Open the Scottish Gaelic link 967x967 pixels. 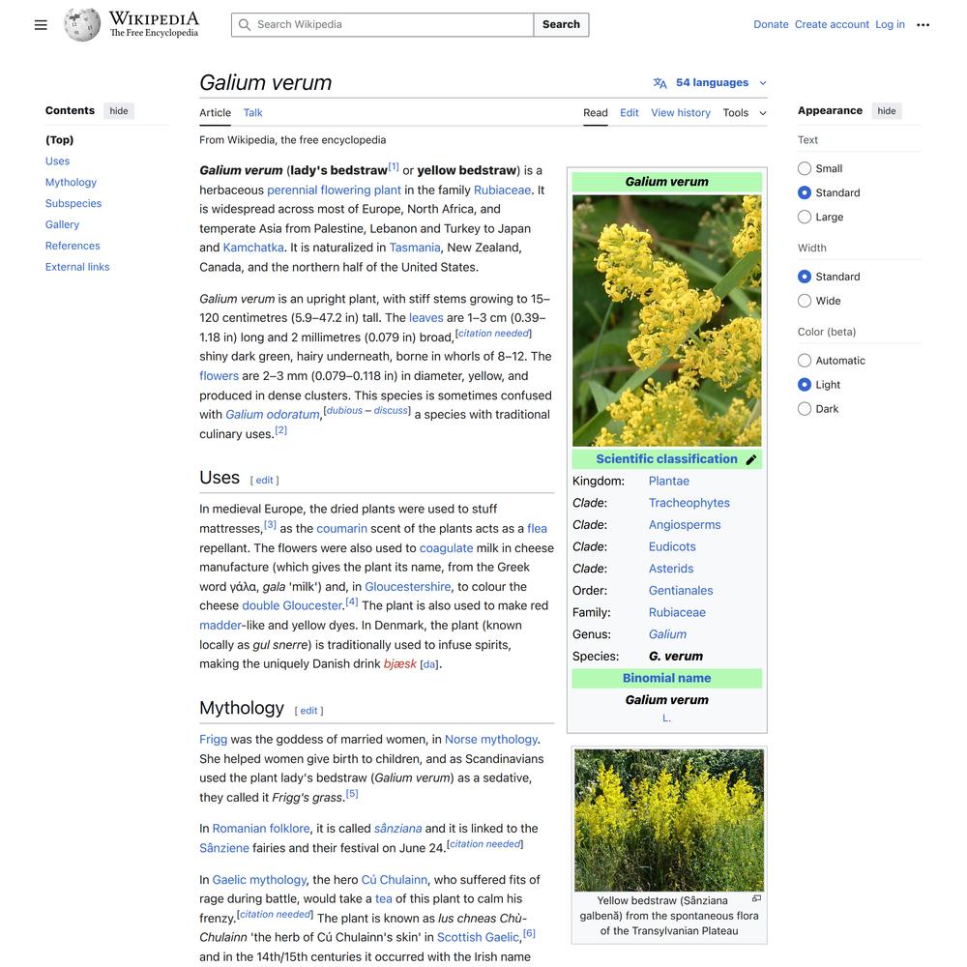click(478, 937)
